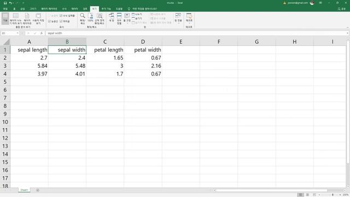Open Page Break Preview from the ribbon
This screenshot has height=197, width=350.
[16, 19]
